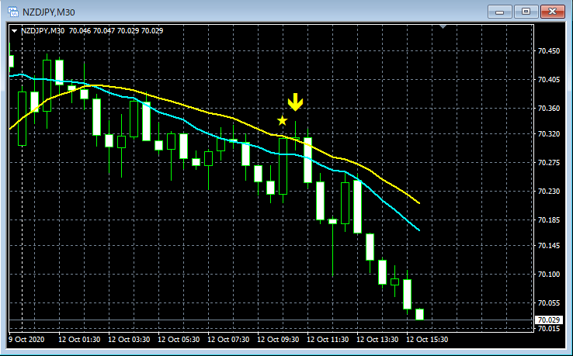Click the 70.145 price scale label
The height and width of the screenshot is (356, 573).
[549, 245]
